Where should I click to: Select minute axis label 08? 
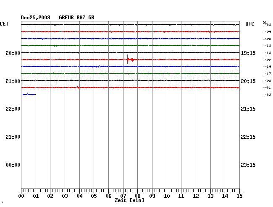(137, 196)
